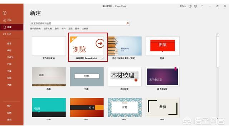The height and width of the screenshot is (129, 229).
Task: Select the 裁剪 Crop template
Action: [162, 107]
